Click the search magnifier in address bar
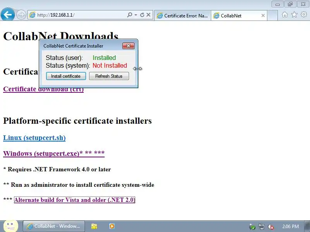 click(x=130, y=15)
